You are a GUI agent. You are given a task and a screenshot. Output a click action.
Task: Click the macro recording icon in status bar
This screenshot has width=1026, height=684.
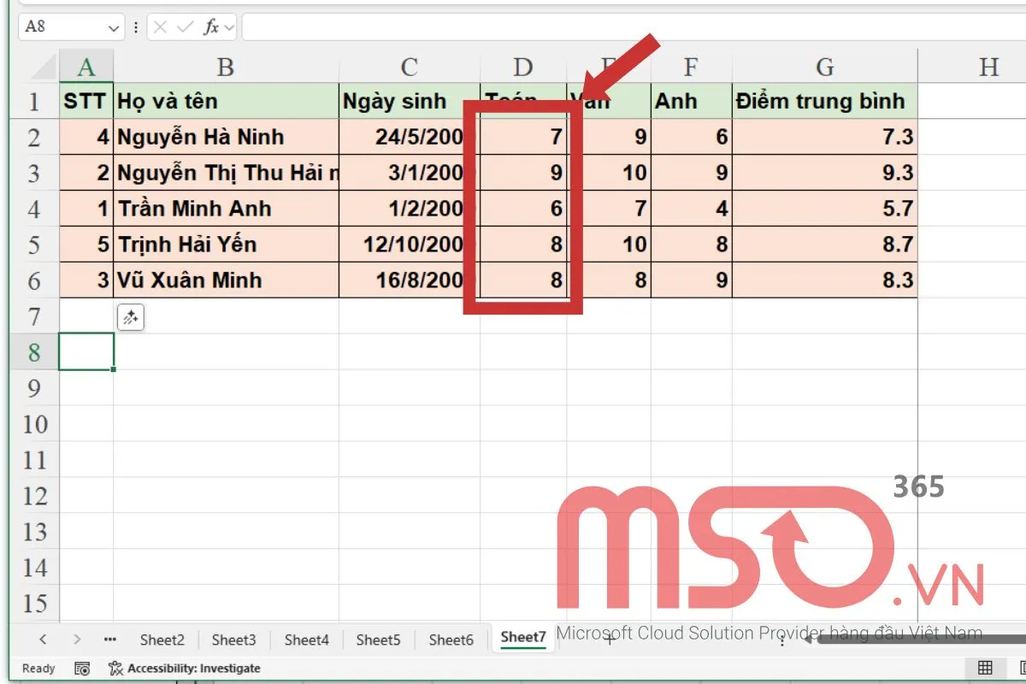[82, 668]
